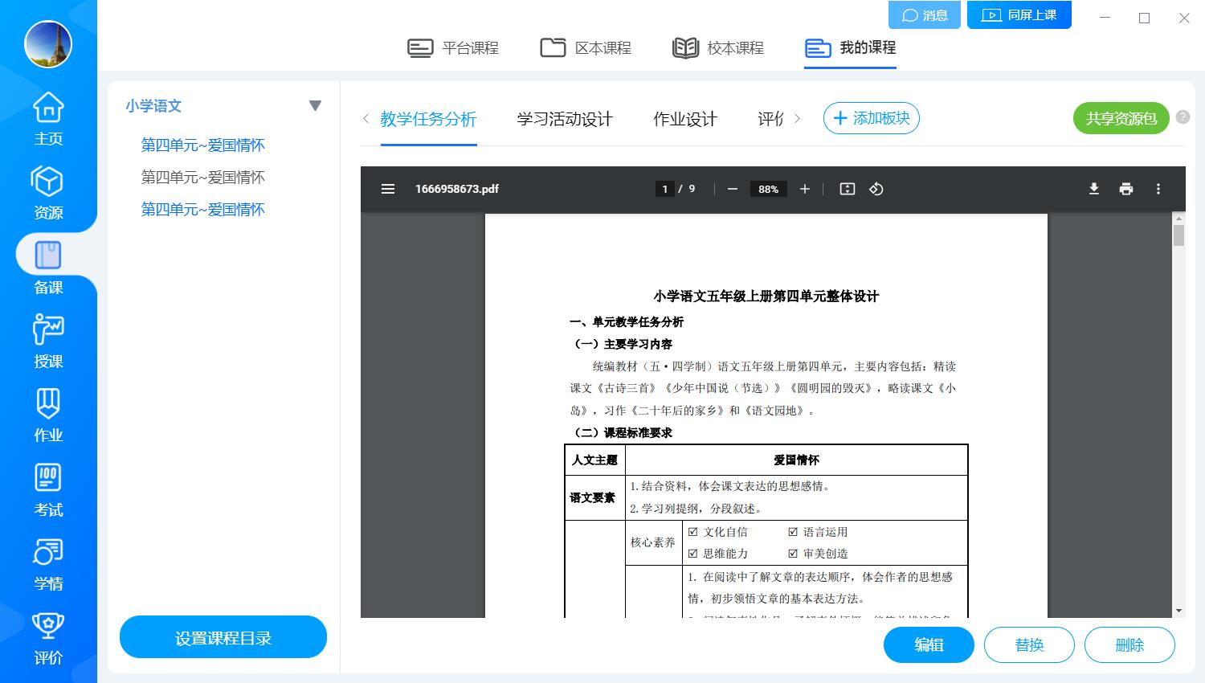Tick the 文化自信 checkbox
This screenshot has width=1205, height=683.
pos(693,532)
